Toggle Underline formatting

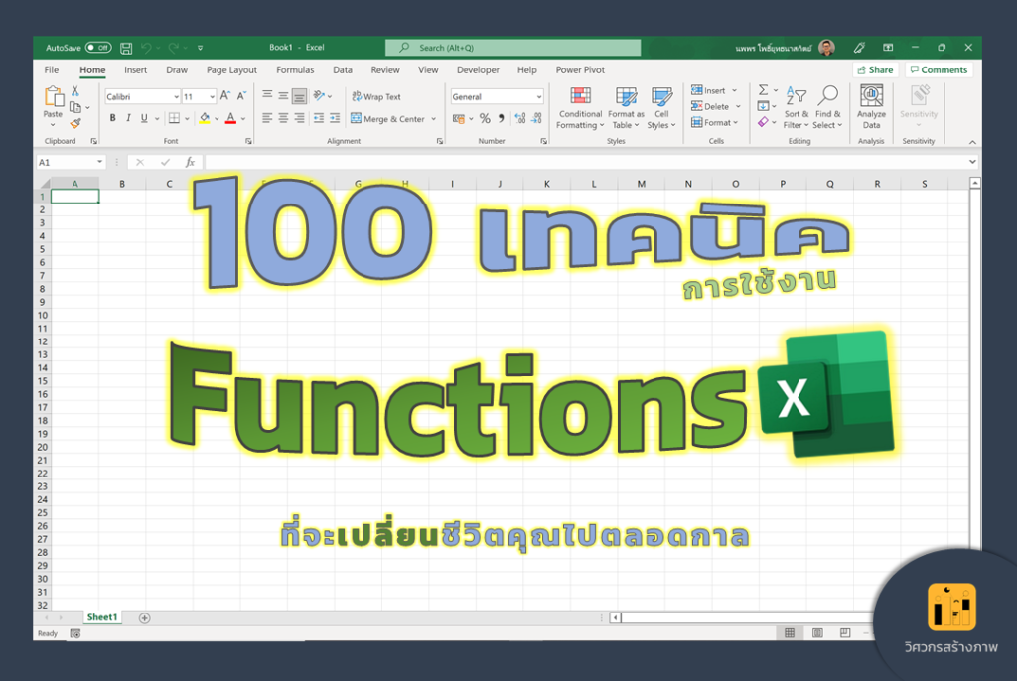144,118
